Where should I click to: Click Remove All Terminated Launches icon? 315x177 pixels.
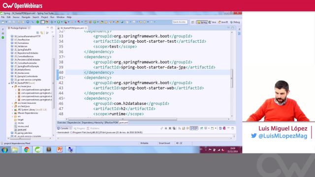click(x=174, y=128)
